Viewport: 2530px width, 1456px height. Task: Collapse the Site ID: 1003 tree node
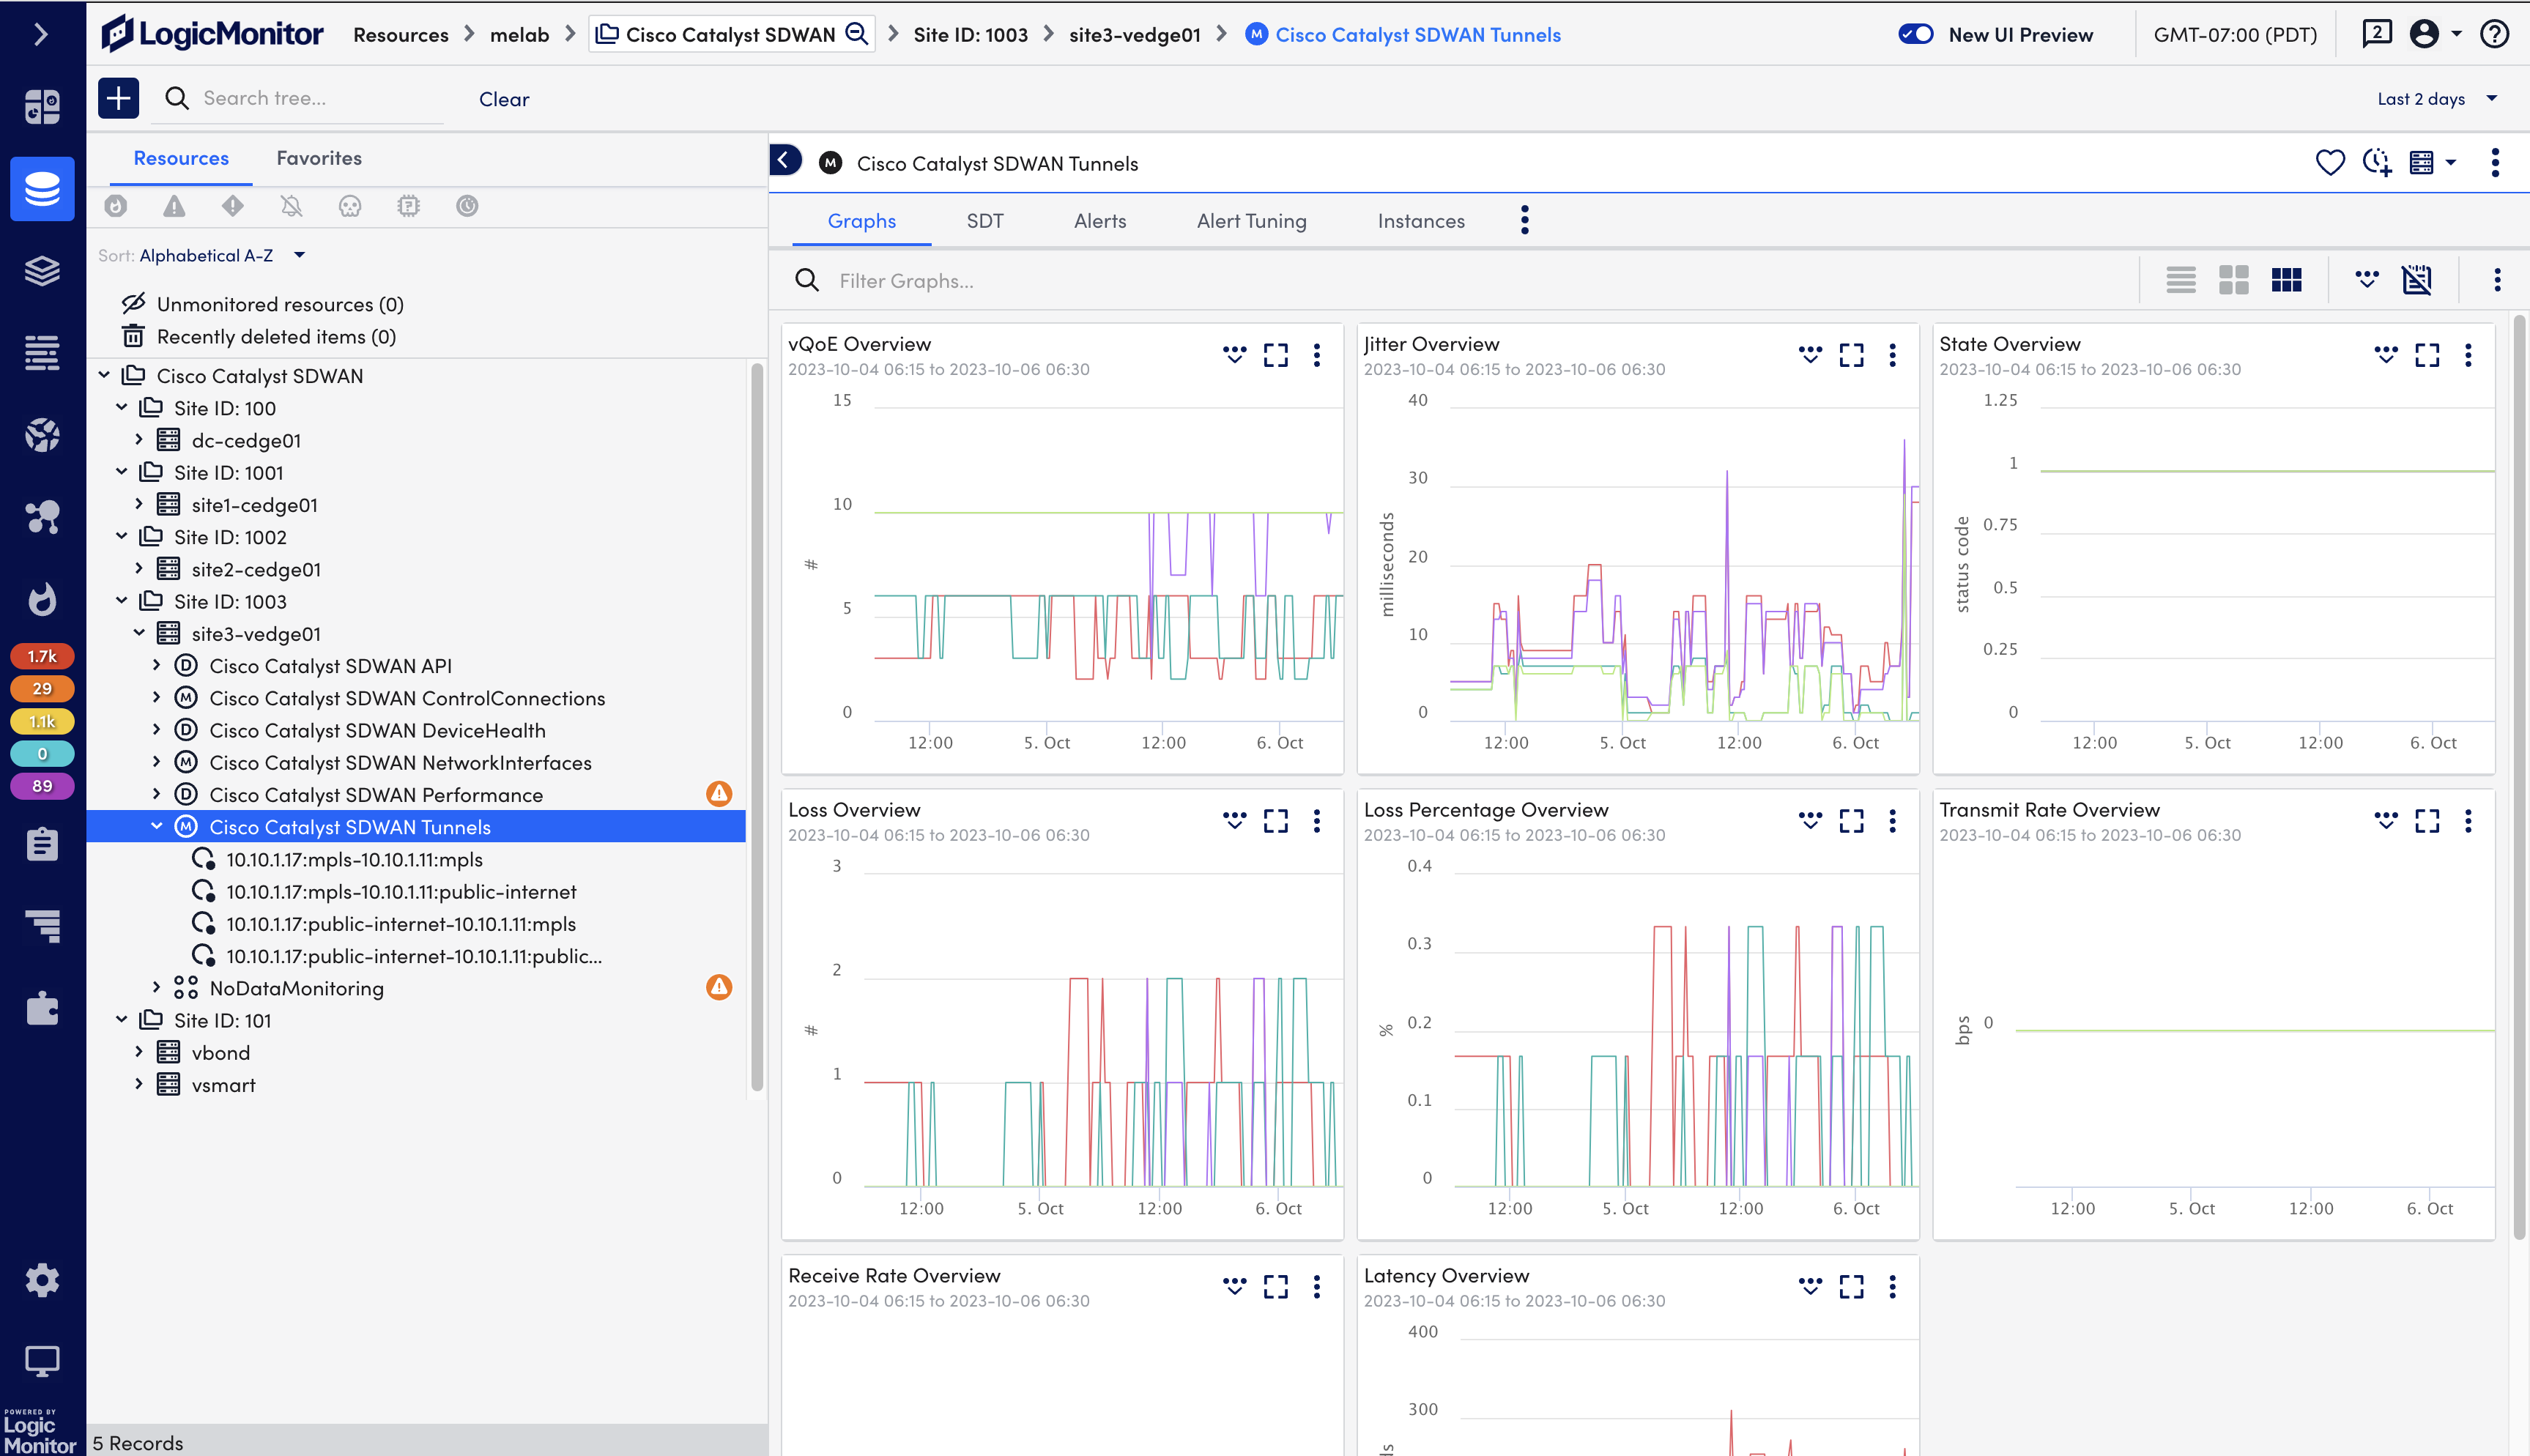tap(122, 601)
